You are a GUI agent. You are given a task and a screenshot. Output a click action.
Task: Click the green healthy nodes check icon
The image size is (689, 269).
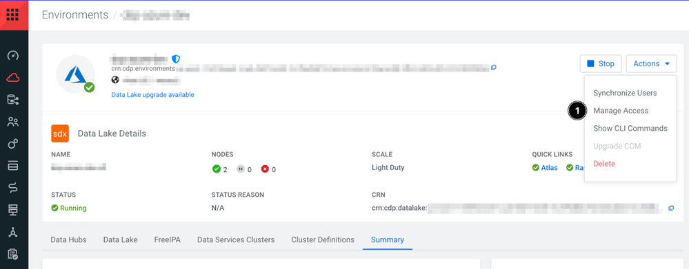coord(216,169)
